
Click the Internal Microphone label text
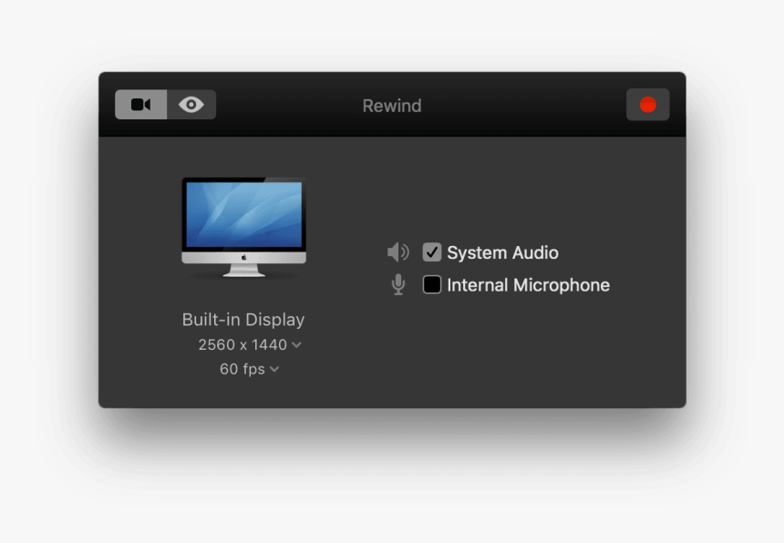tap(529, 285)
